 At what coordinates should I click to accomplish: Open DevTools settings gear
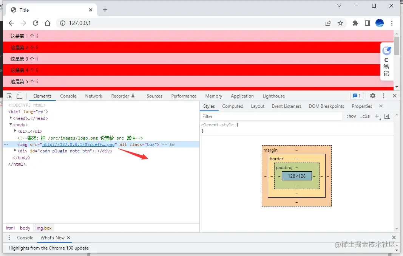373,96
